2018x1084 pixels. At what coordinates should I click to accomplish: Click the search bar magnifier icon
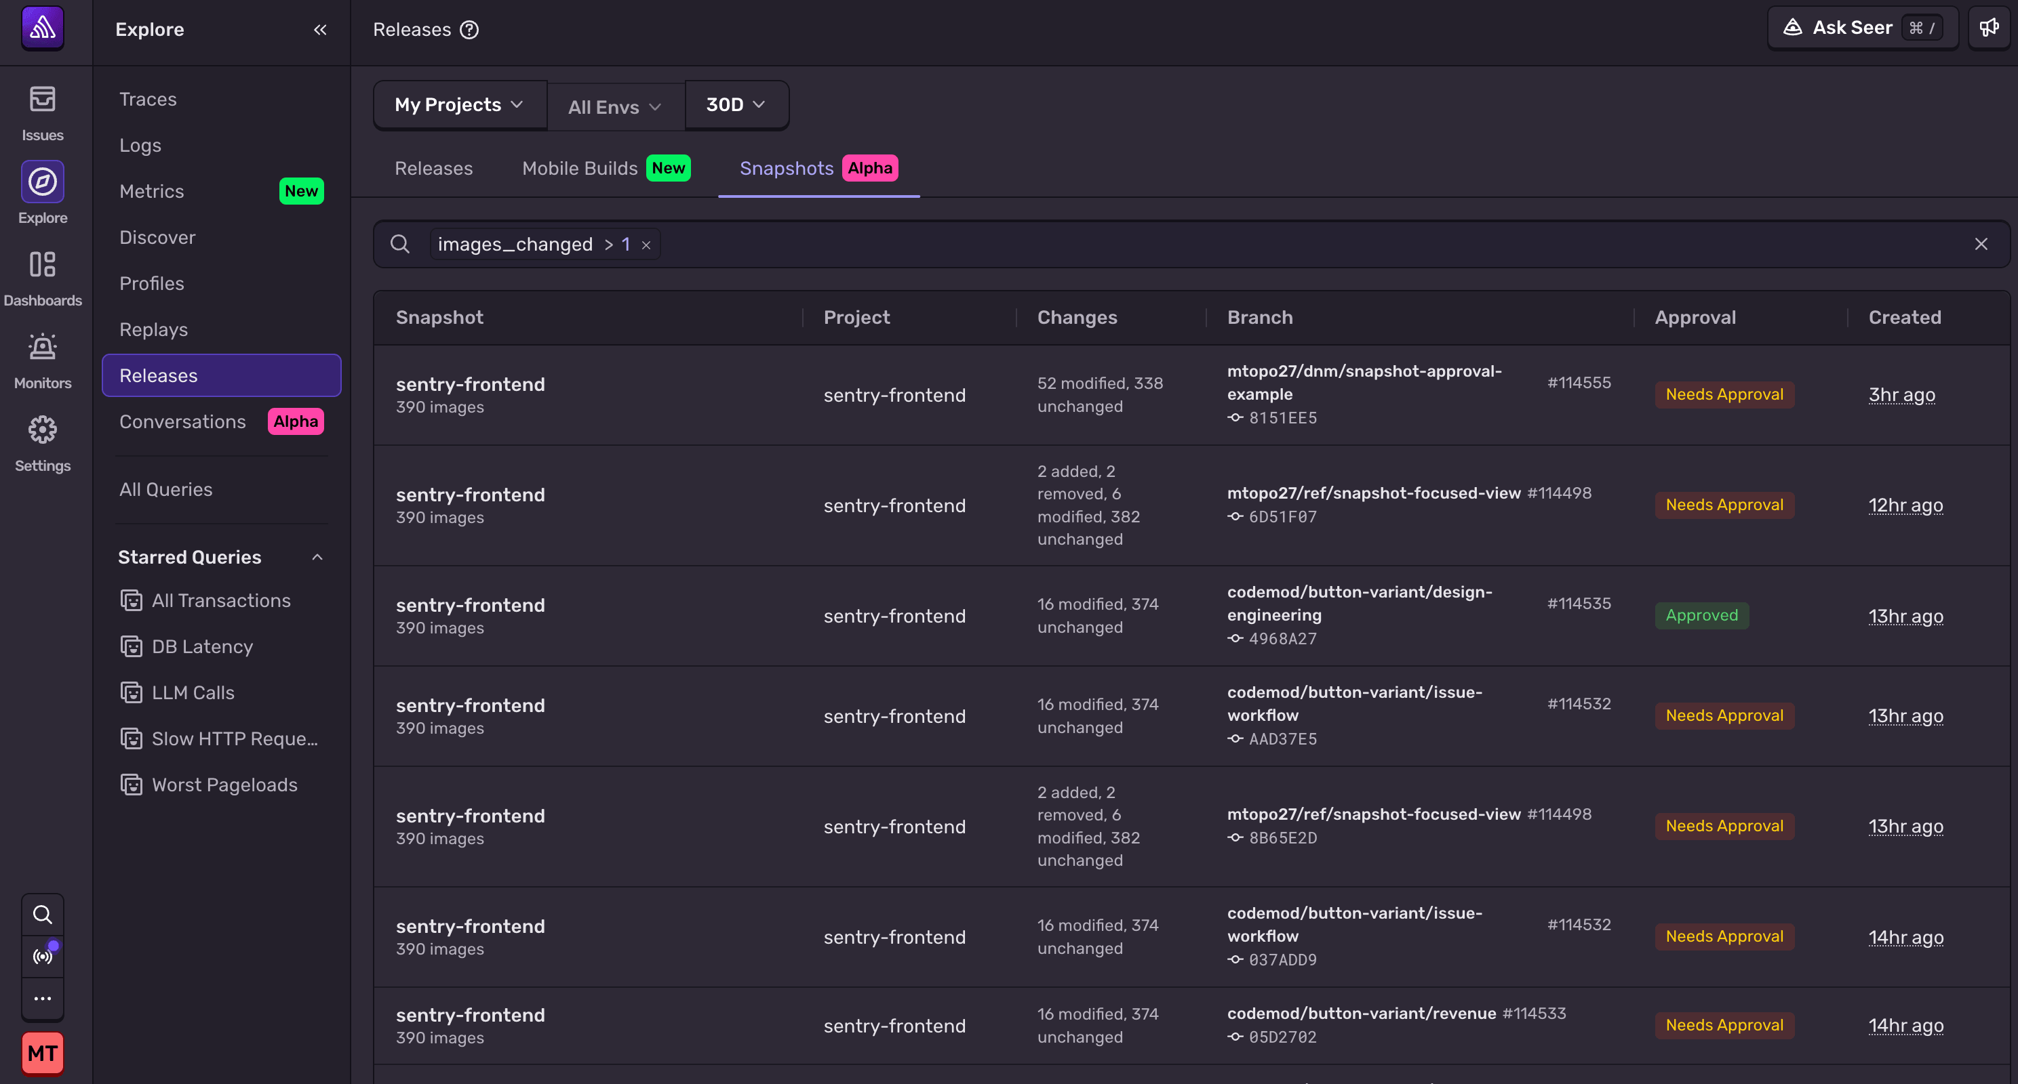click(x=400, y=244)
